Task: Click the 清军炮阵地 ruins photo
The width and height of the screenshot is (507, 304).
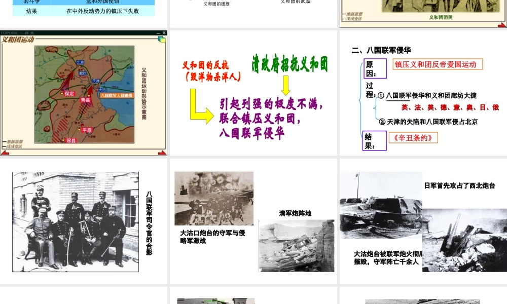Action: click(x=297, y=246)
